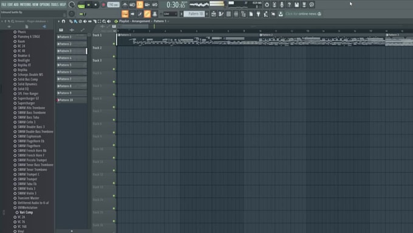Click the question mark help icon
This screenshot has height=233, width=413.
tap(289, 4)
